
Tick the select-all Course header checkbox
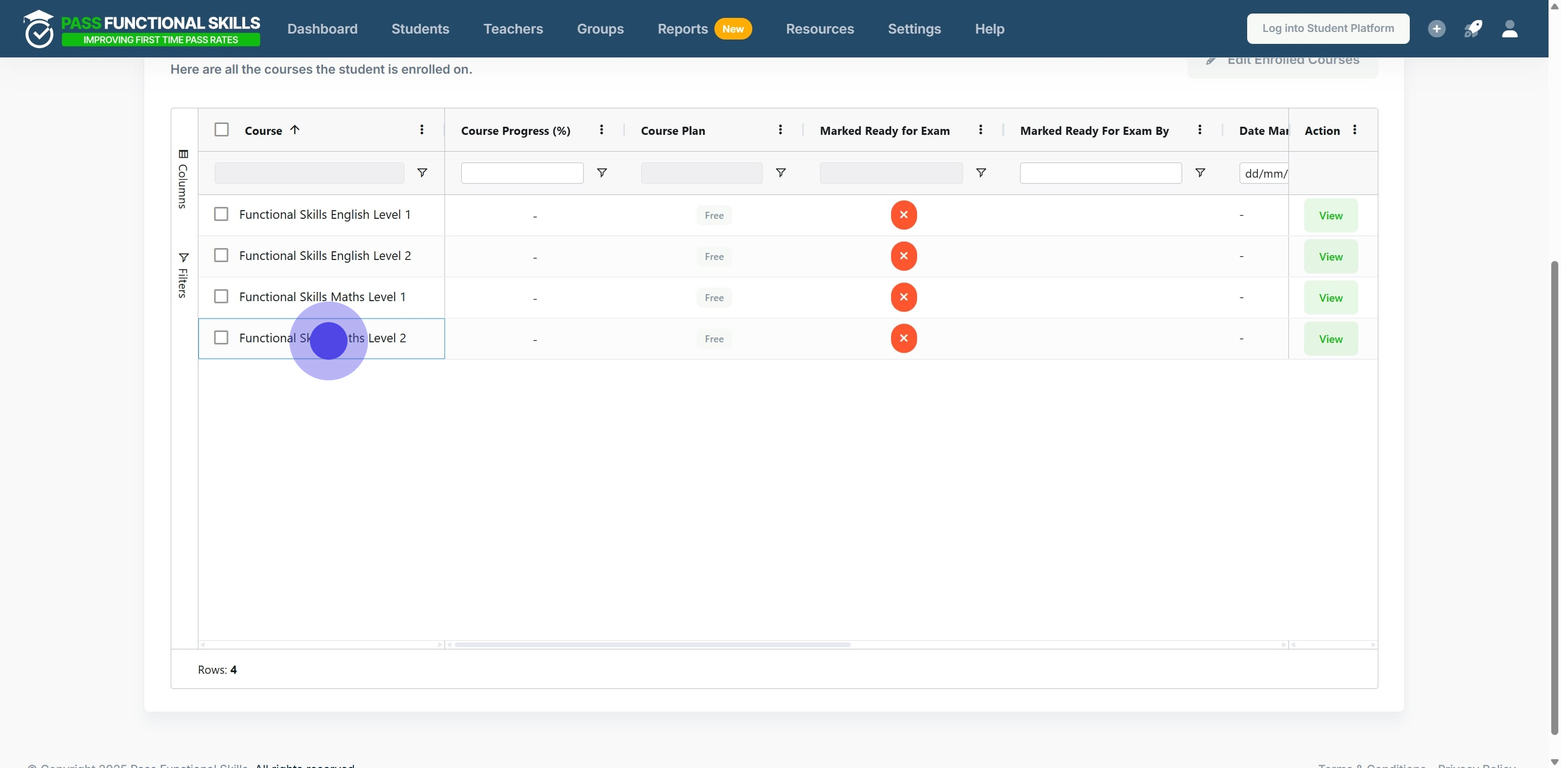tap(222, 129)
